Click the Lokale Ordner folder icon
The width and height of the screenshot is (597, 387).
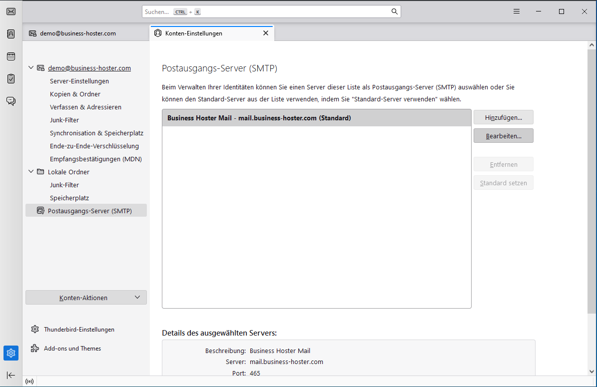click(41, 172)
